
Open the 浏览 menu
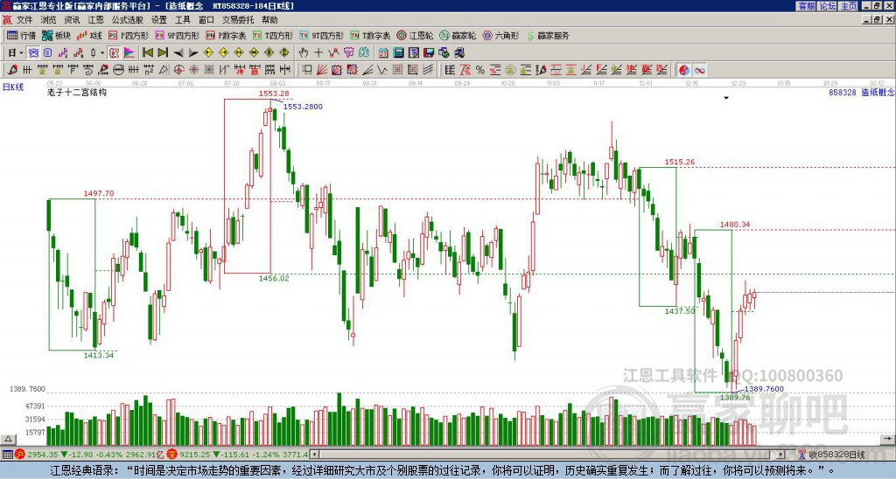(x=49, y=20)
